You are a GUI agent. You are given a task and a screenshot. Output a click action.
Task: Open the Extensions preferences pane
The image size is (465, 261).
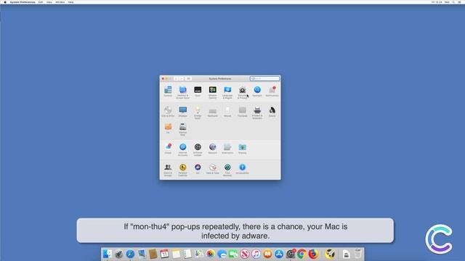(x=227, y=149)
